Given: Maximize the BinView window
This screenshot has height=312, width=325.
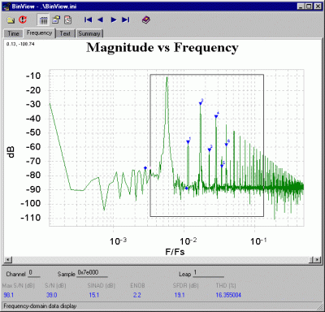Looking at the screenshot, I should coord(309,6).
